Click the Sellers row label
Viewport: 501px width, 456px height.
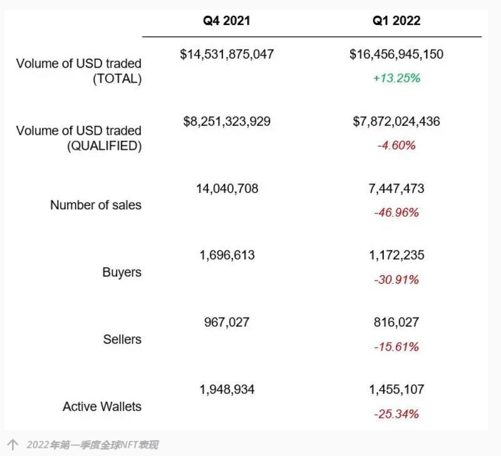pos(122,339)
